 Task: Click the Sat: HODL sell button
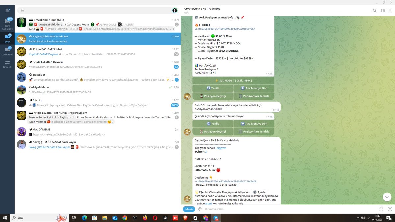[233, 80]
